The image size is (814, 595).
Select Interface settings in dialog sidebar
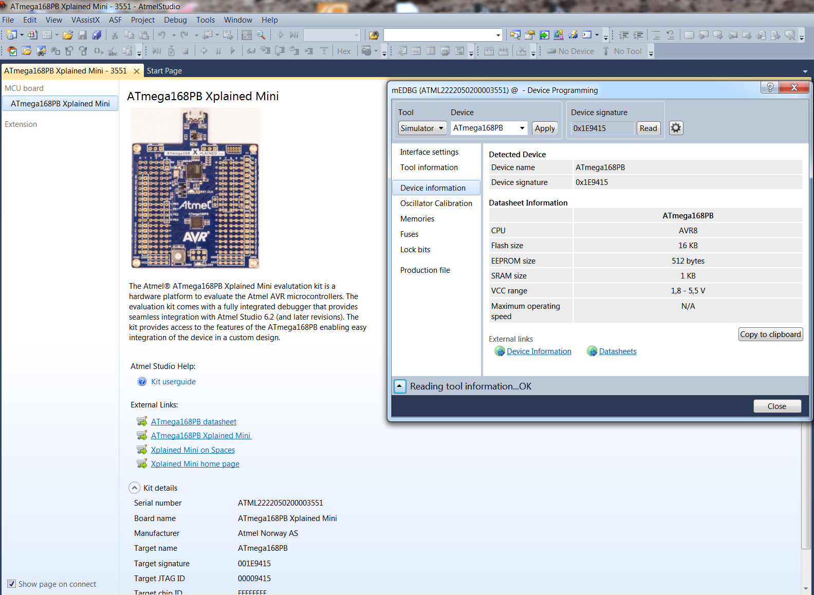coord(429,152)
